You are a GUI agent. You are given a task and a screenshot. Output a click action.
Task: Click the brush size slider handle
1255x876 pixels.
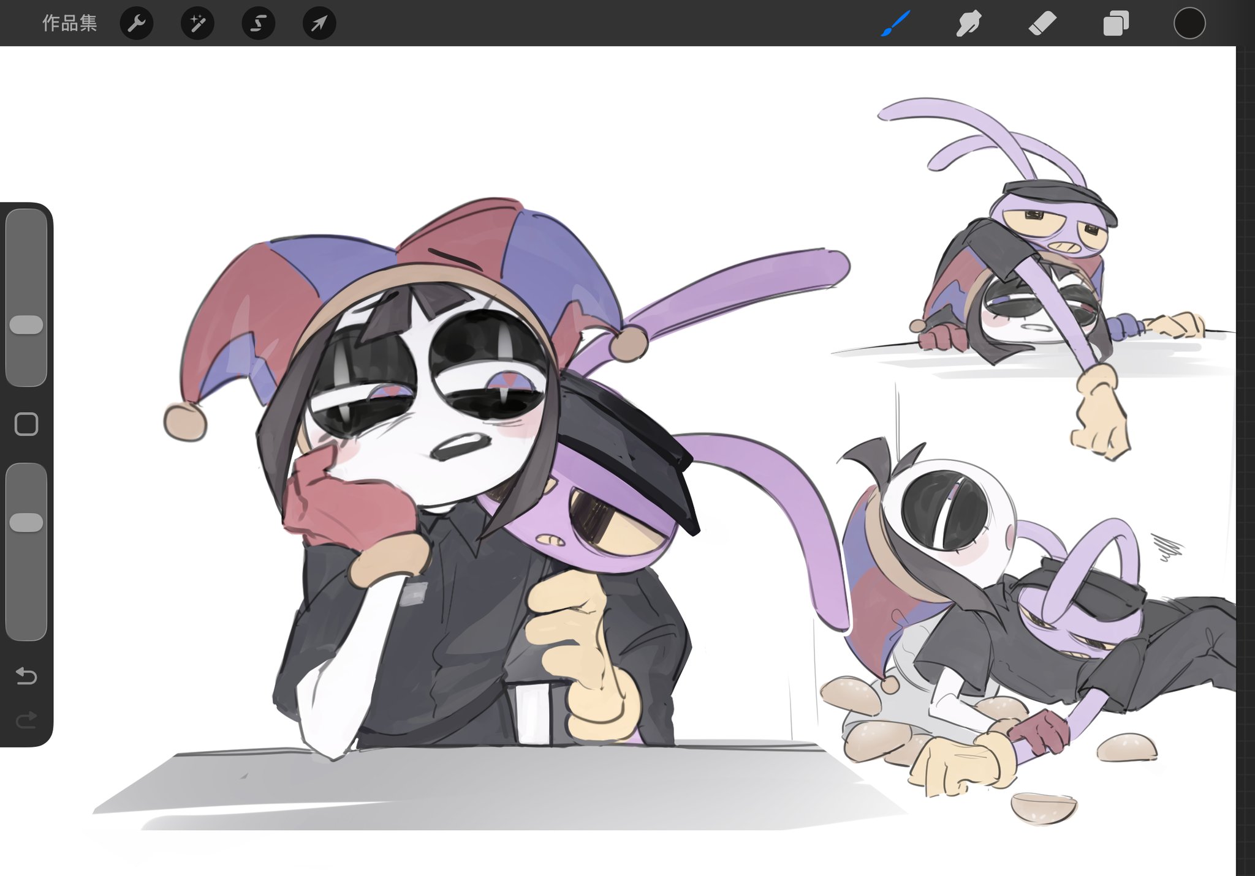(x=26, y=325)
